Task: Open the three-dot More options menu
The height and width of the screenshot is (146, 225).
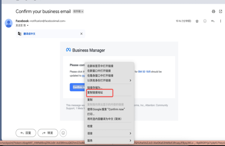Action: [x=221, y=21]
